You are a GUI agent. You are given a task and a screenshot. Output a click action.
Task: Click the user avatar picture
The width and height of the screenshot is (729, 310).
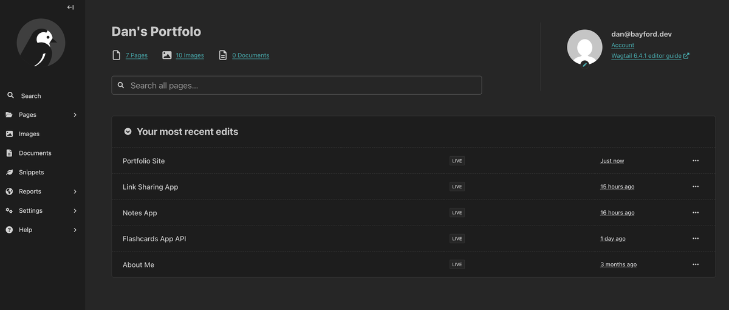click(584, 47)
